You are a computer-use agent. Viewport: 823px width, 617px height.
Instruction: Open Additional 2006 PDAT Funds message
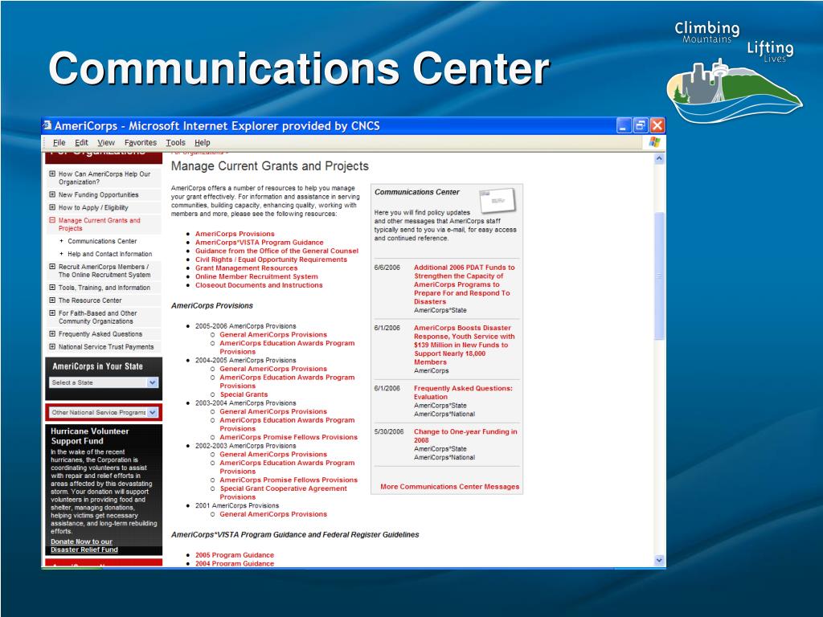464,284
